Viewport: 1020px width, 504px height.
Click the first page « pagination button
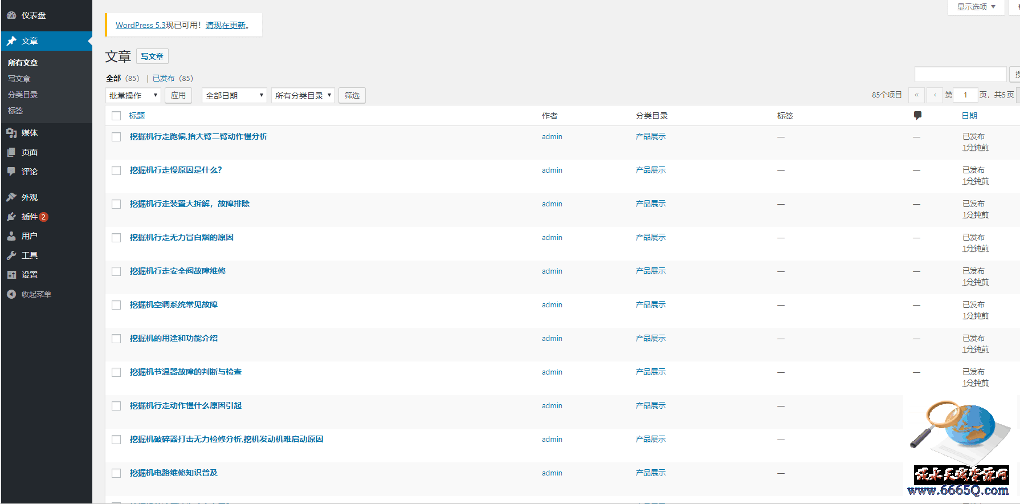click(916, 95)
